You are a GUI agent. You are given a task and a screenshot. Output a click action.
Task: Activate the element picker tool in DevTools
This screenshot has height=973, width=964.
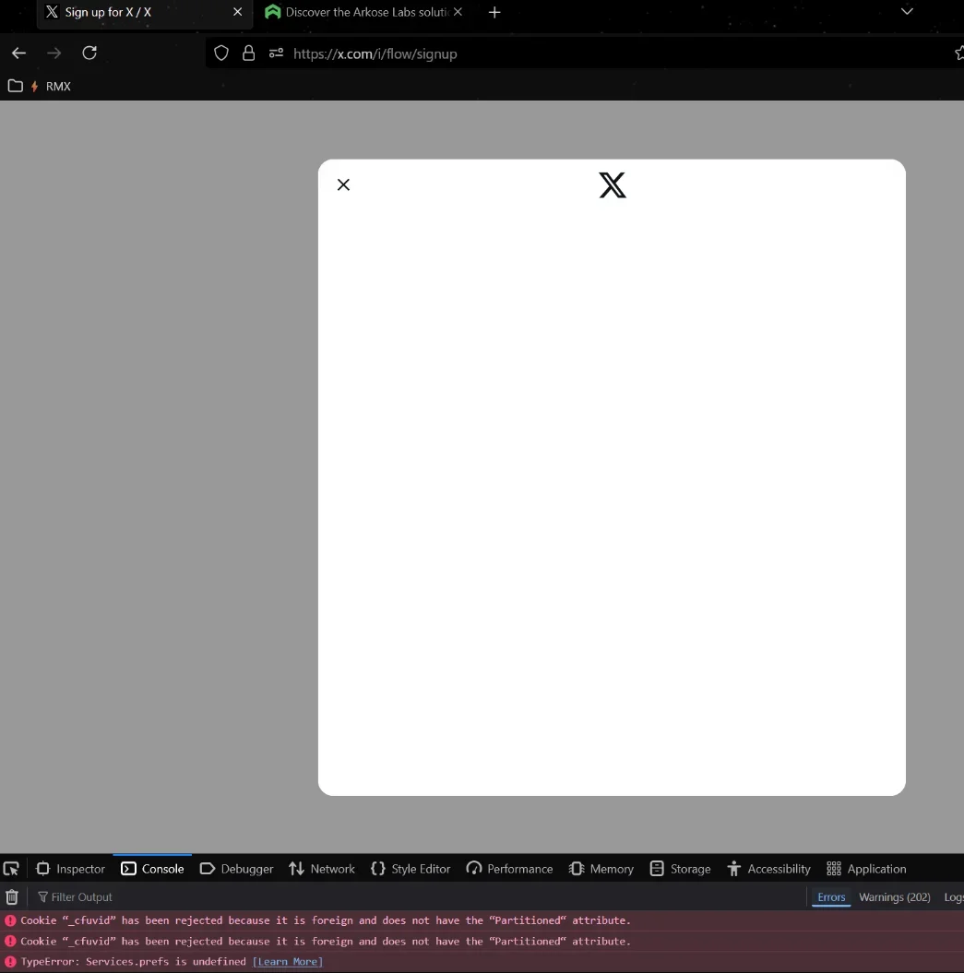click(x=11, y=869)
